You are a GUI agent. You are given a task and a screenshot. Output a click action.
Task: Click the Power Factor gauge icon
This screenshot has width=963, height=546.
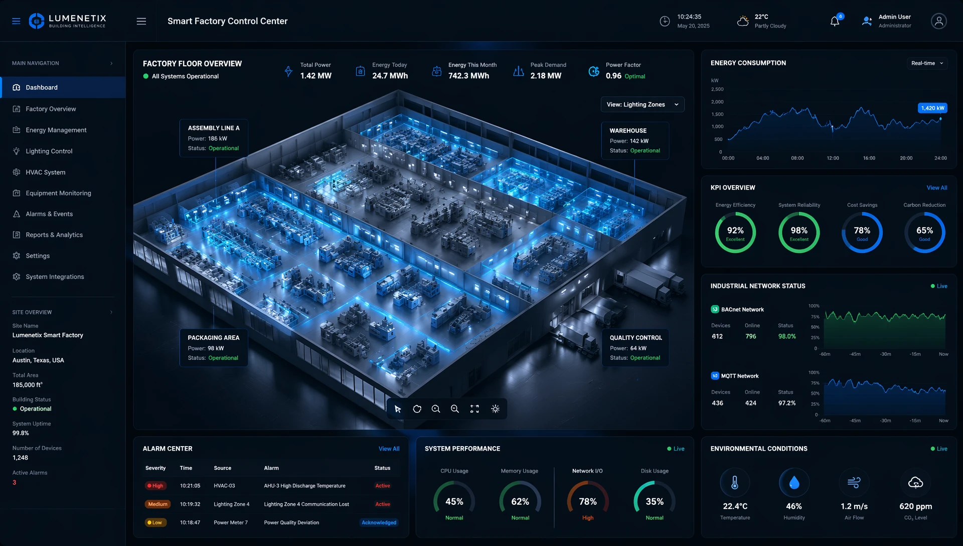pyautogui.click(x=594, y=71)
